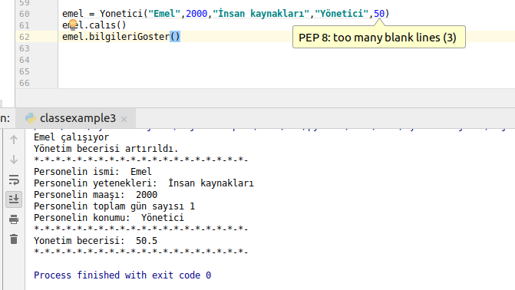The image size is (515, 290).
Task: Click "Personelin ismi: Emel" output line
Action: coord(93,172)
